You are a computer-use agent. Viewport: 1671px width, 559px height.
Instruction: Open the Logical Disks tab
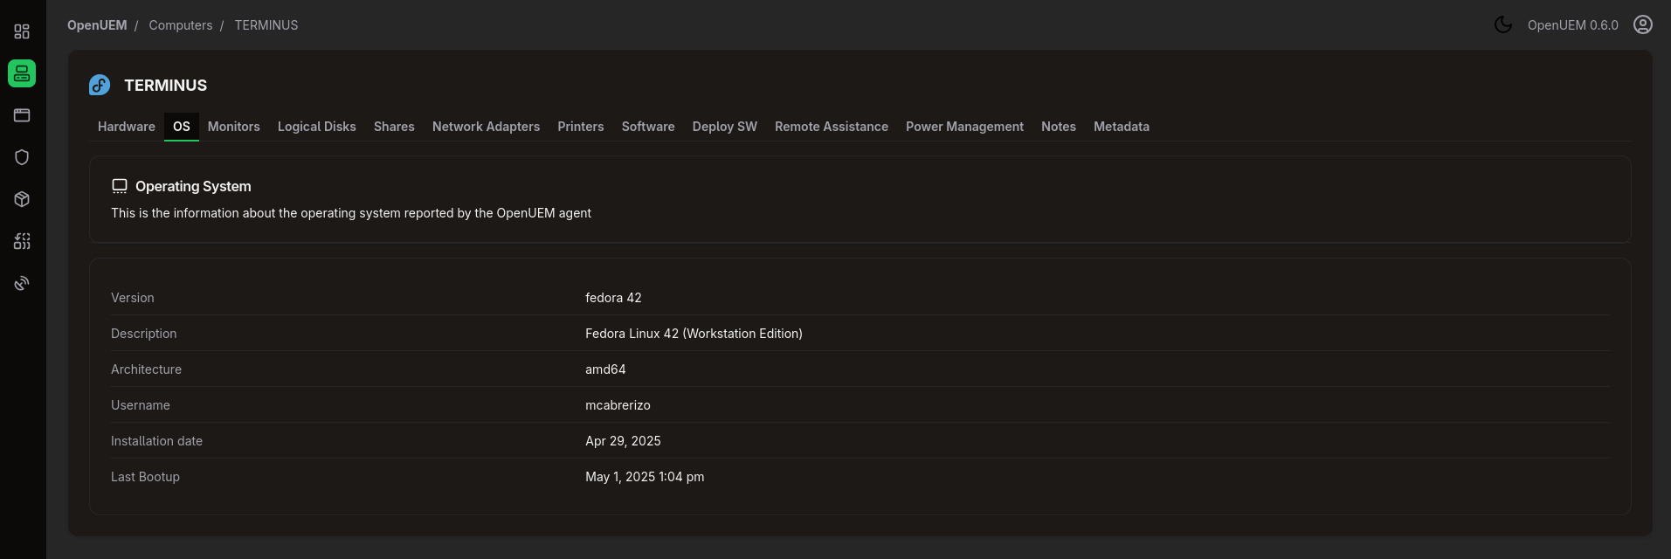point(317,127)
